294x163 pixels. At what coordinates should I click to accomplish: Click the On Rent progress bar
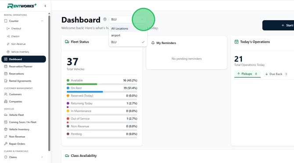click(102, 92)
